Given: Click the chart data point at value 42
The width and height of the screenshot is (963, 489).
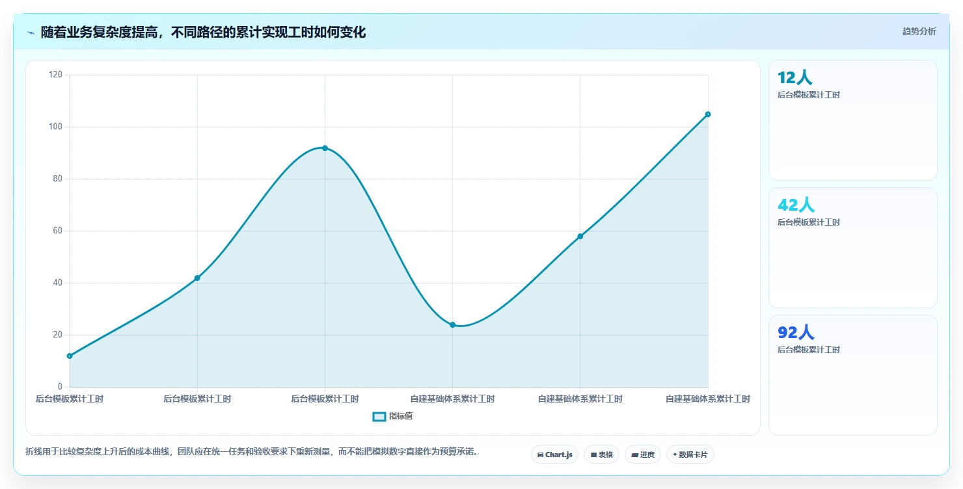Looking at the screenshot, I should tap(197, 278).
